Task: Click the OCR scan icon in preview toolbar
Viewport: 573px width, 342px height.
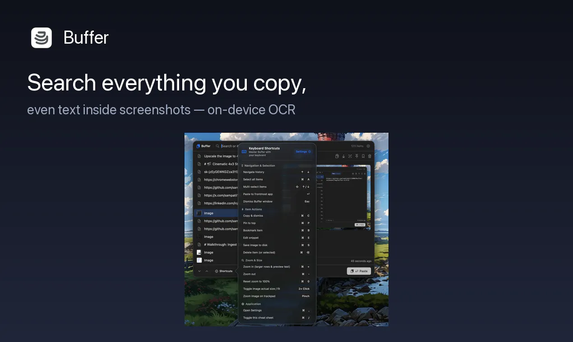Action: pos(350,156)
